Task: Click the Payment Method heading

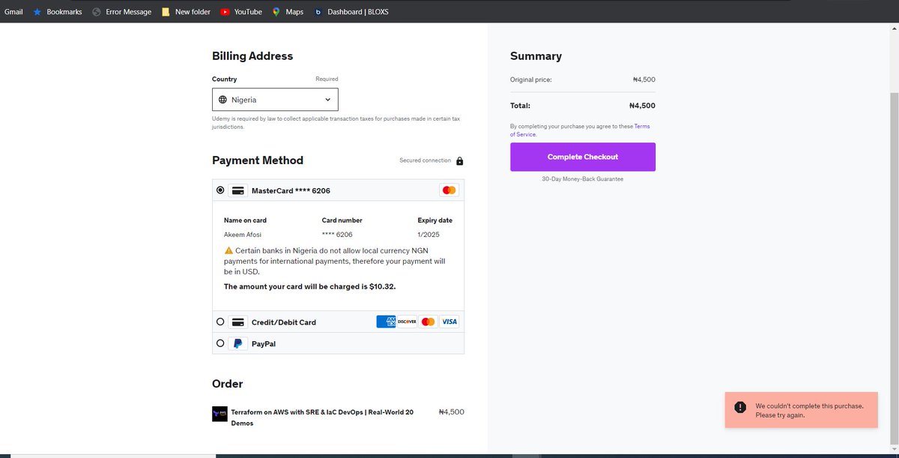Action: click(x=258, y=160)
